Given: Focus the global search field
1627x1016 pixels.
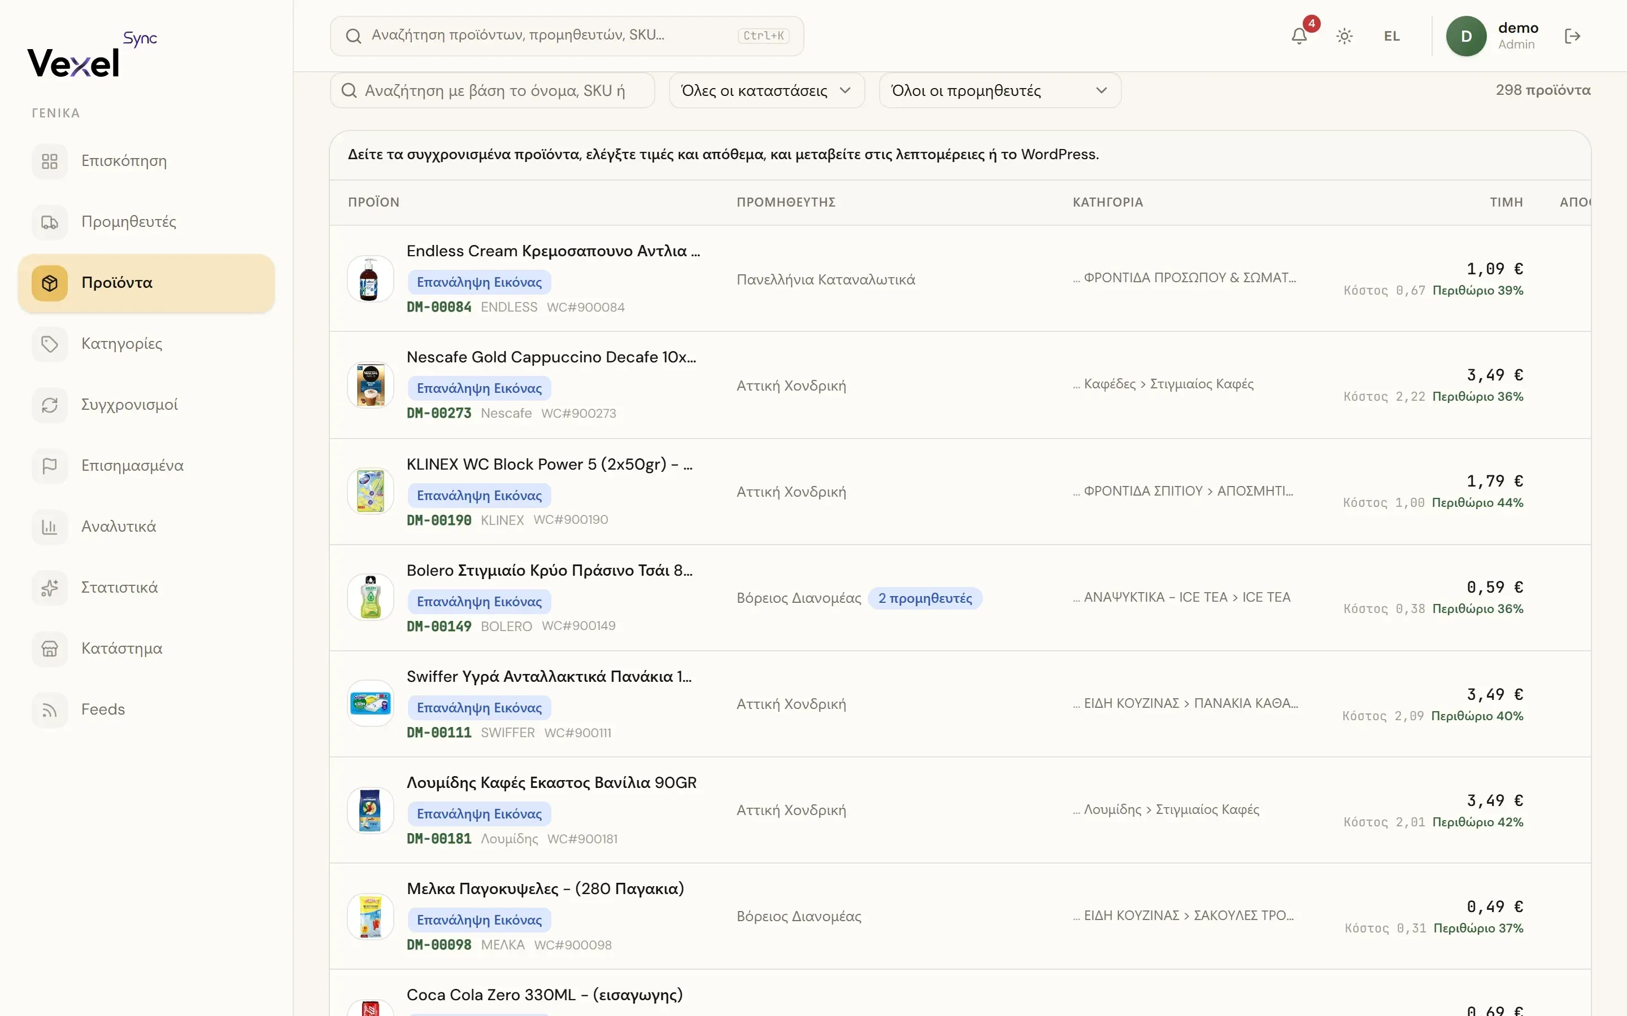Looking at the screenshot, I should click(567, 36).
